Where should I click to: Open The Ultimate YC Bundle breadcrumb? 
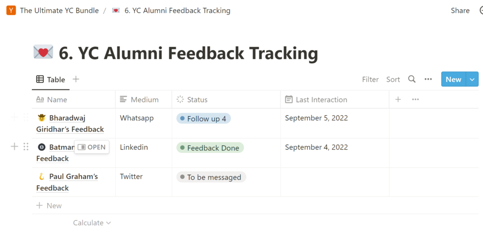tap(59, 11)
